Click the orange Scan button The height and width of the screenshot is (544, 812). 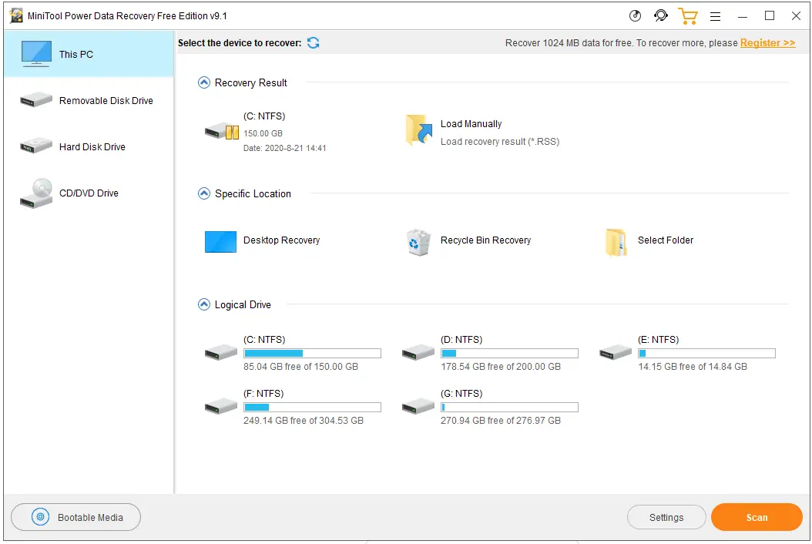coord(757,517)
